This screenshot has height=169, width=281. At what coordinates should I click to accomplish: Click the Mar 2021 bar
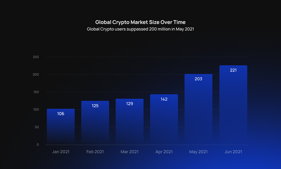pos(130,122)
